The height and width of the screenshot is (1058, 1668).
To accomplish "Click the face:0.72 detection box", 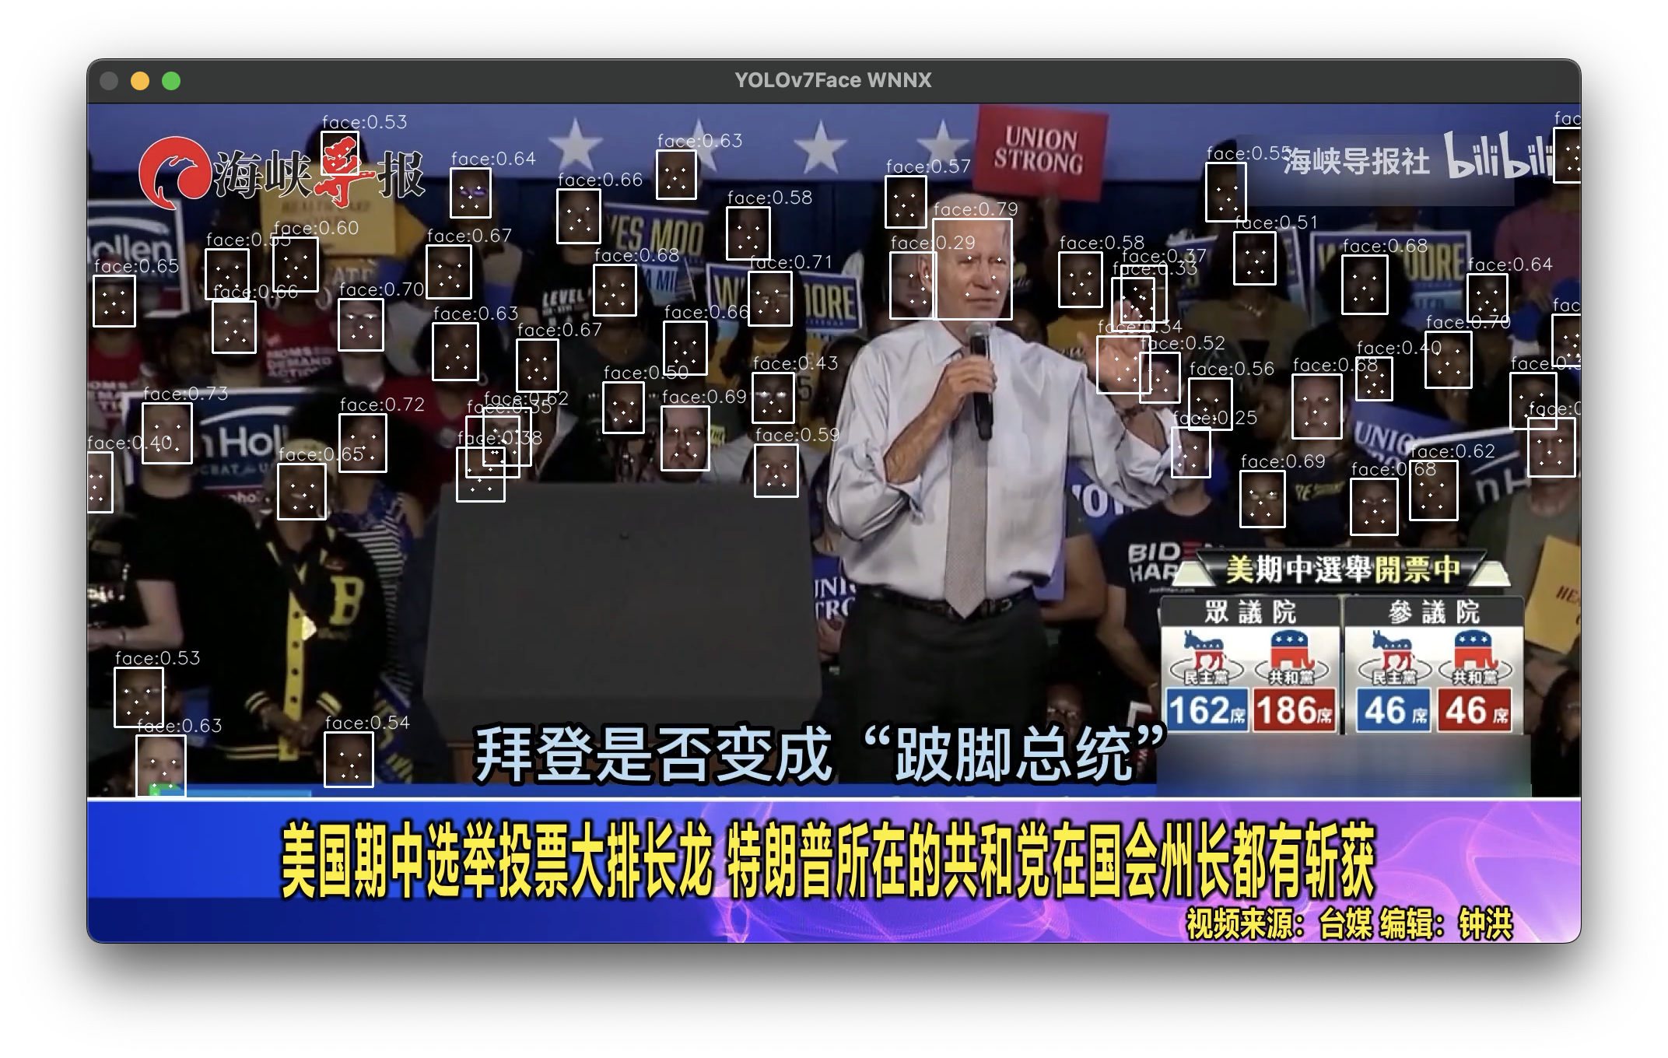I will (363, 443).
